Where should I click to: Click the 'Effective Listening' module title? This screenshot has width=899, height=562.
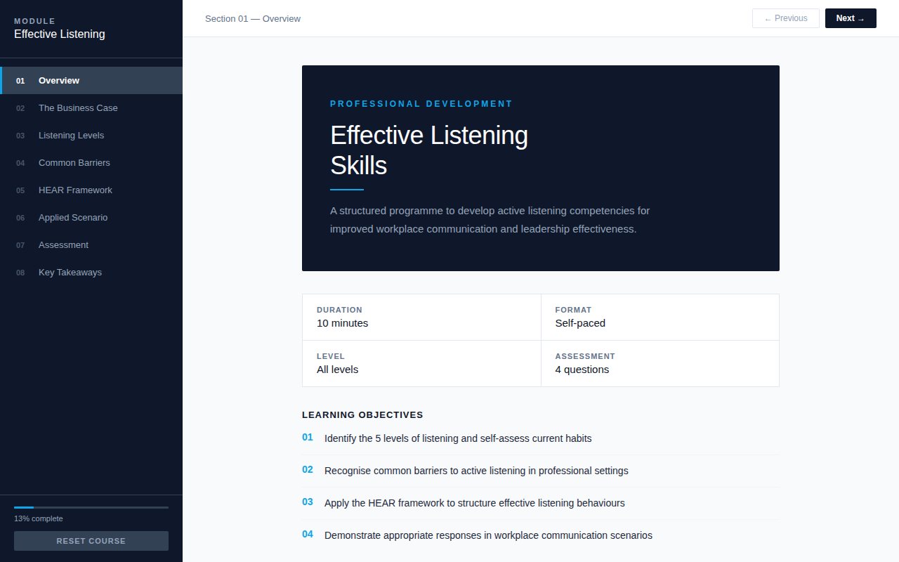pos(60,34)
